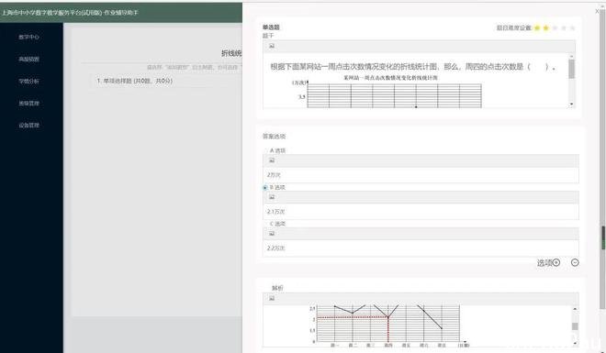Click into option A text field 2万次
This screenshot has height=353, width=606.
[421, 175]
